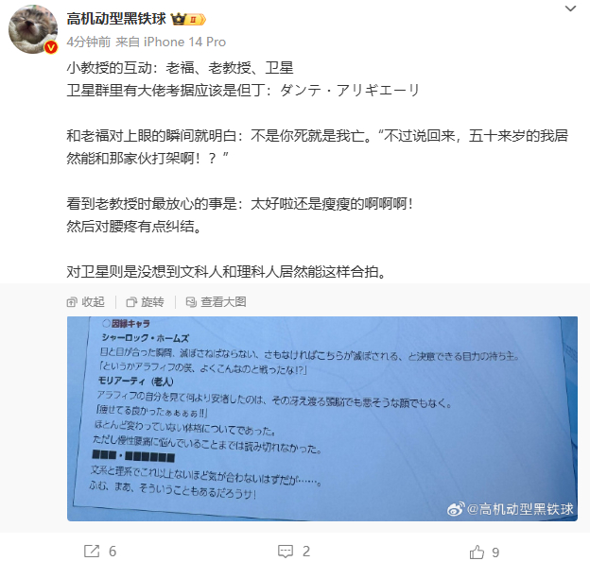Click the comment count 2

(306, 552)
